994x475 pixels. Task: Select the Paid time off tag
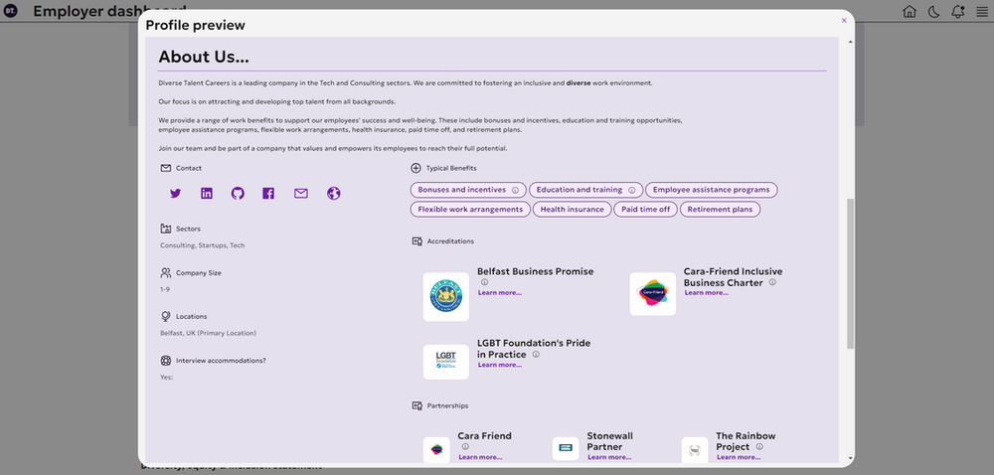click(x=645, y=210)
